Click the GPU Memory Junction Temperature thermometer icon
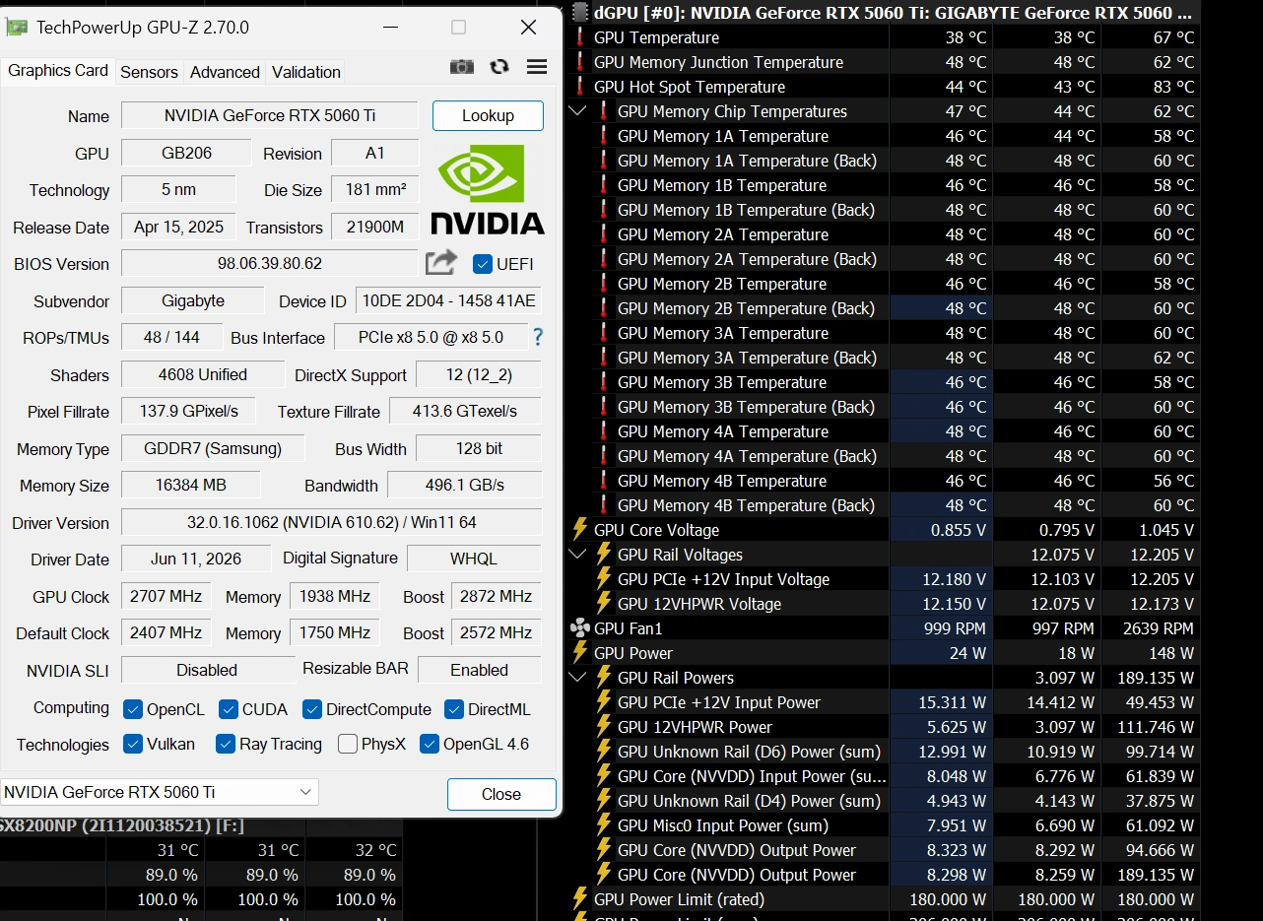Image resolution: width=1263 pixels, height=921 pixels. pos(579,62)
